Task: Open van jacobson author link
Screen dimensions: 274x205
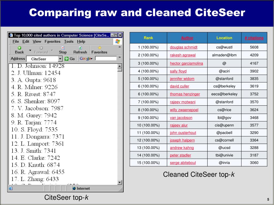Action: (181, 118)
